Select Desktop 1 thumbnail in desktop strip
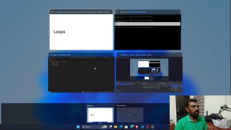231x130 pixels. point(100,115)
